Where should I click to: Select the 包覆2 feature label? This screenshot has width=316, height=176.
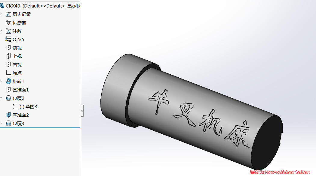click(x=18, y=98)
